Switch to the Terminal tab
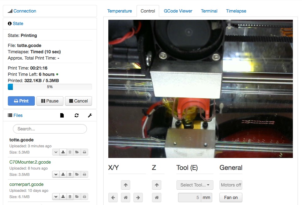The image size is (302, 205). click(209, 11)
